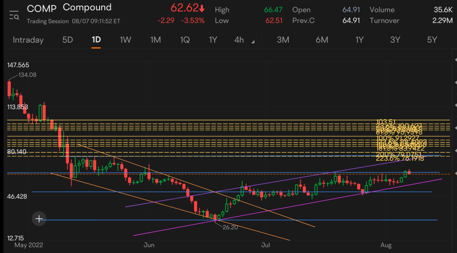Select the first 1Y interval tab

213,40
